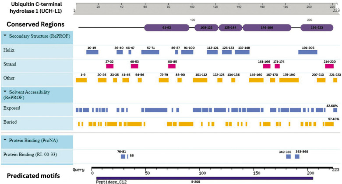
Task: Select the Peptidase_C12 motif bar
Action: 204,178
